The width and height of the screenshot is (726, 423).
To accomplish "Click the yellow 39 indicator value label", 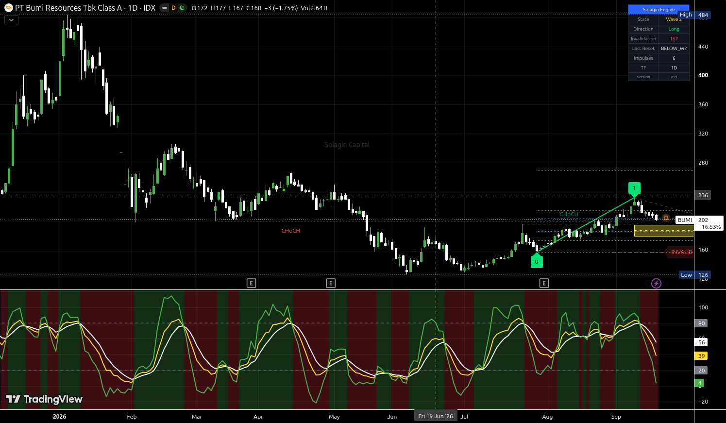I will tap(701, 356).
